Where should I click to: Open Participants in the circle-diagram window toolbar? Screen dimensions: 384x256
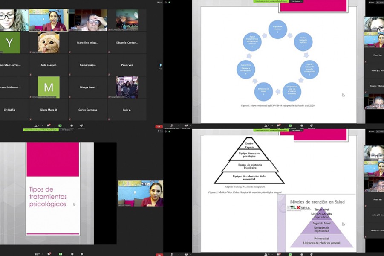266,126
